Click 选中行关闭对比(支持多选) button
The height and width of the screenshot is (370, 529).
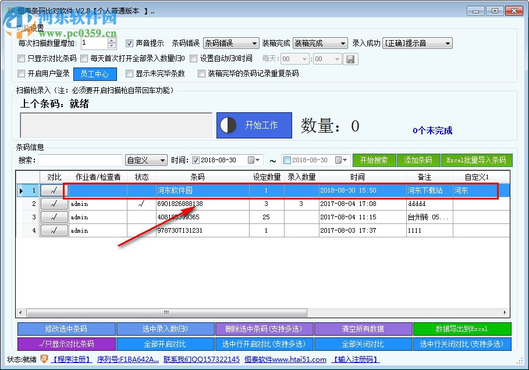click(x=462, y=344)
